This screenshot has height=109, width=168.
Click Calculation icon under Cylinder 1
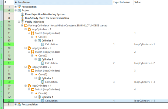(x=43, y=44)
